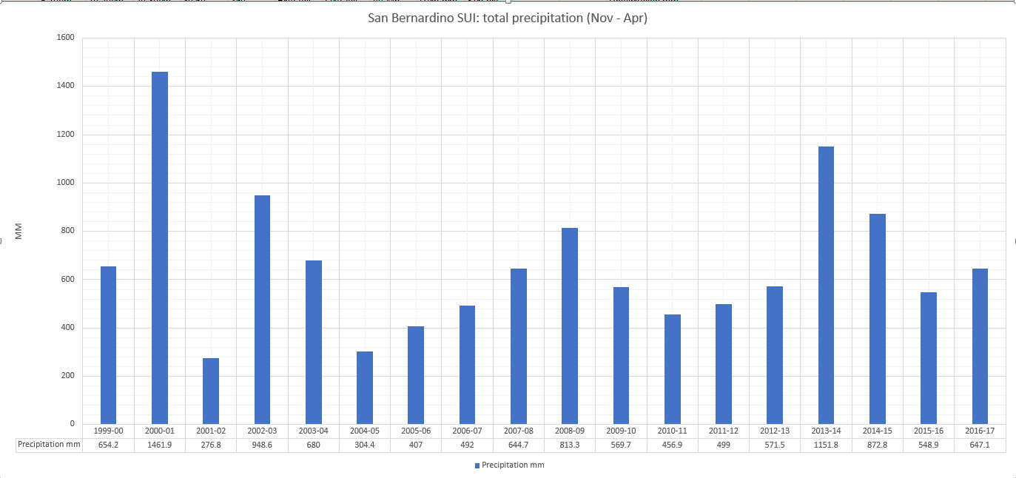
Task: Select the 304.4 data table cell
Action: (x=365, y=445)
